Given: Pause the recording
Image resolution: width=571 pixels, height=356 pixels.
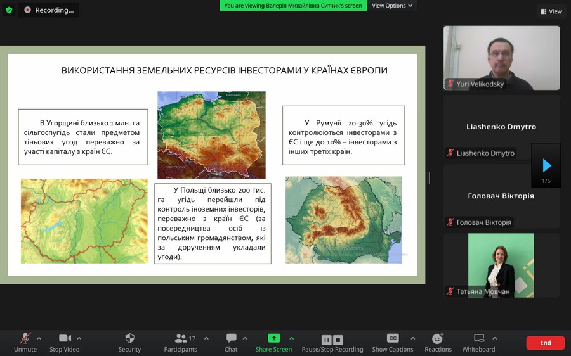Looking at the screenshot, I should click(x=327, y=340).
